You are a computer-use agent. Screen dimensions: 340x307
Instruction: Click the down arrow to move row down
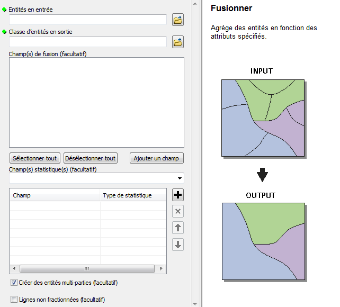(178, 245)
